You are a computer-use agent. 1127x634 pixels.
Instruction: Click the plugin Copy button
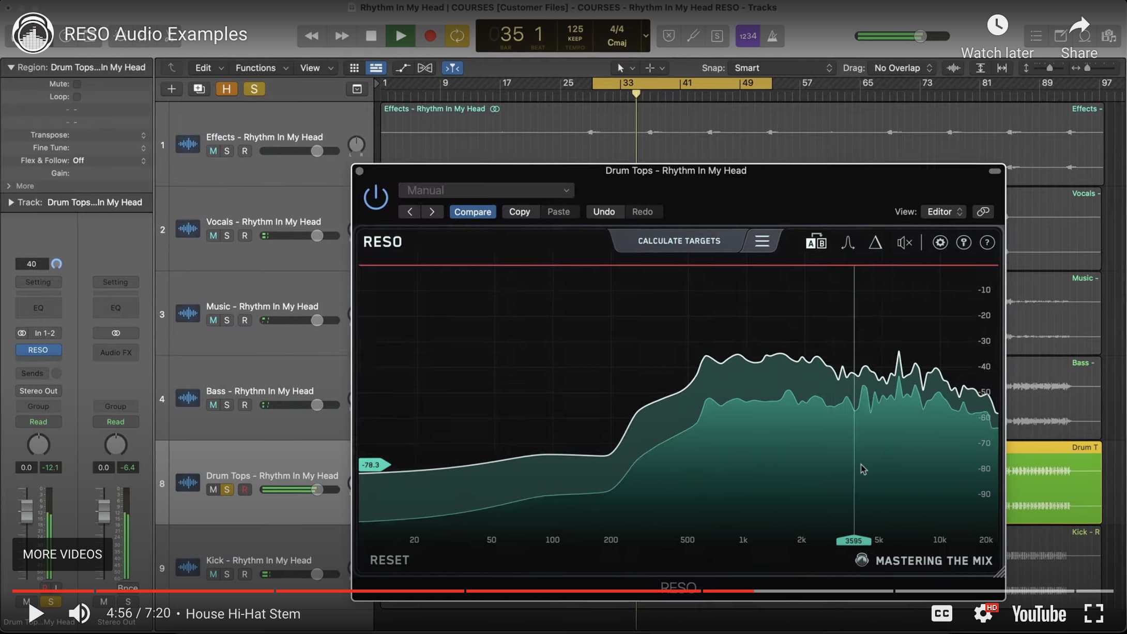click(x=520, y=212)
